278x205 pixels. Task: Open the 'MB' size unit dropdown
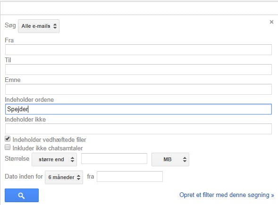(x=170, y=159)
